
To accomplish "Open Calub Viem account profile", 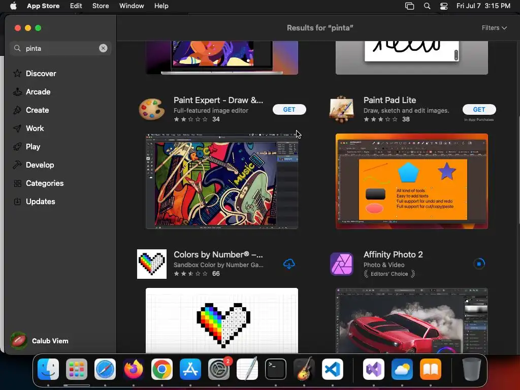I will [40, 341].
